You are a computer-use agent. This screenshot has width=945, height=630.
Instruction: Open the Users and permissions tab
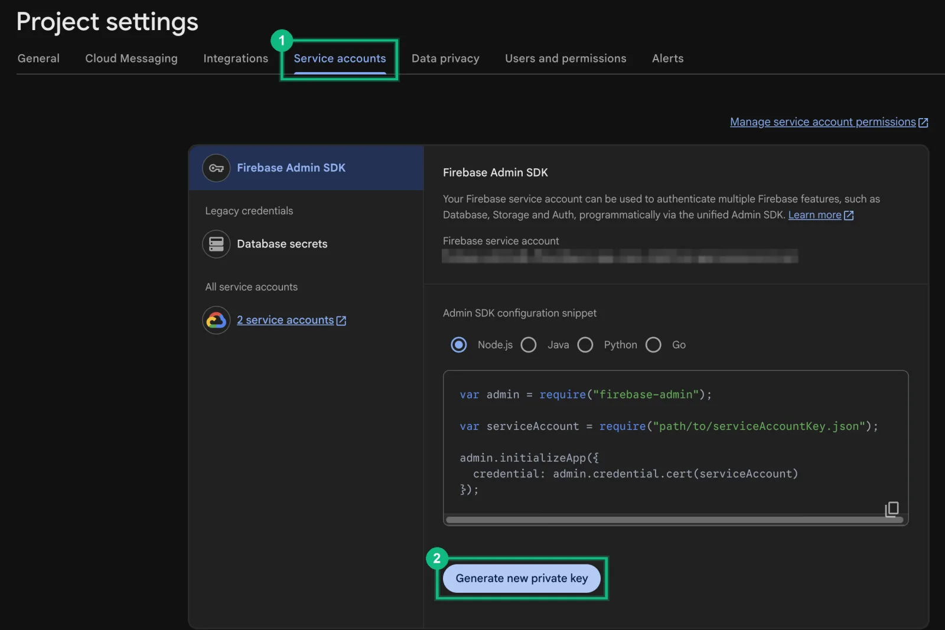pyautogui.click(x=565, y=58)
